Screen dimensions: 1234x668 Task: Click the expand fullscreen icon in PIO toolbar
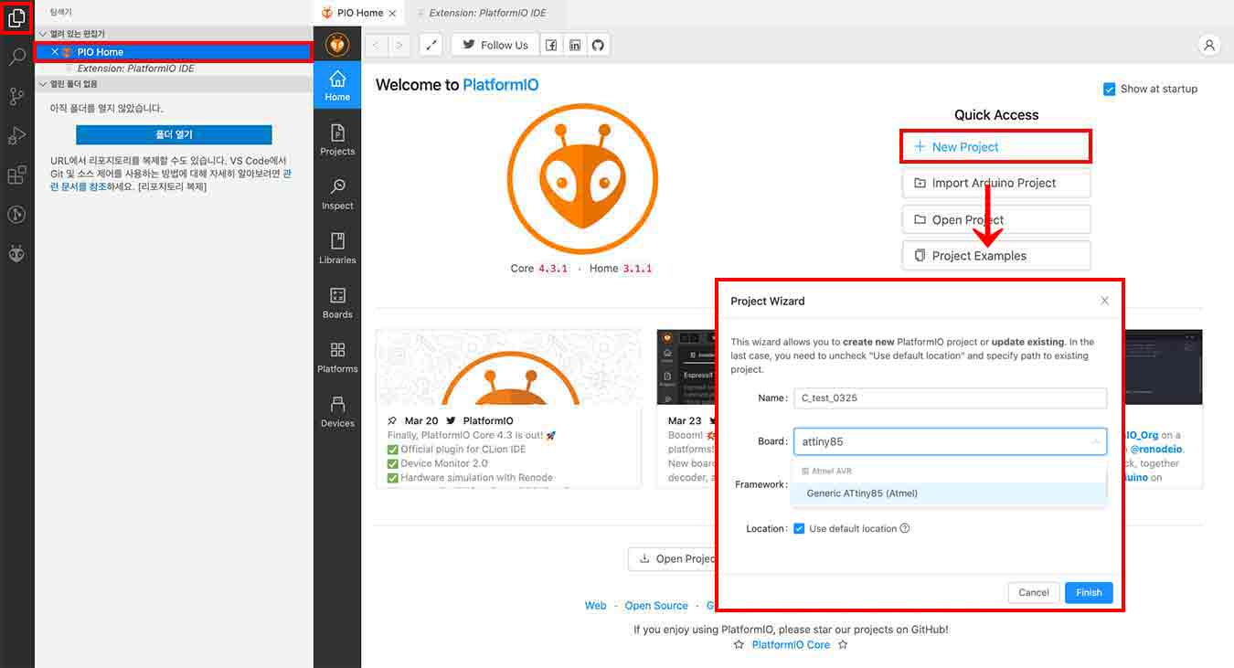[431, 45]
